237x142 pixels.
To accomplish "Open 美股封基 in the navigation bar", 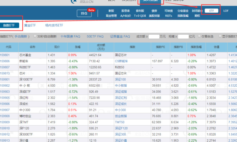I will (x=154, y=16).
